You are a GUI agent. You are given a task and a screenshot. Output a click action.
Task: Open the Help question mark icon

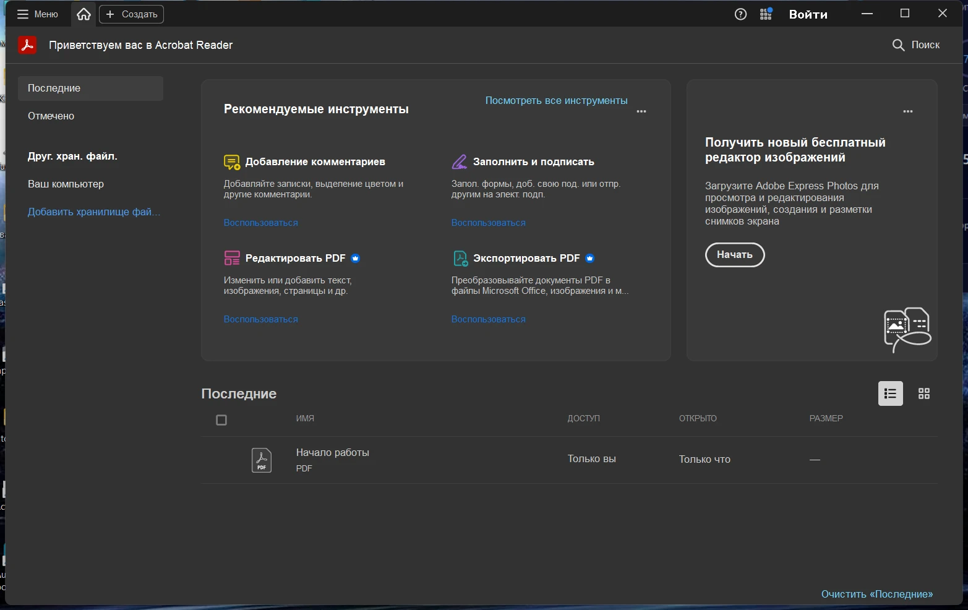[x=740, y=14]
